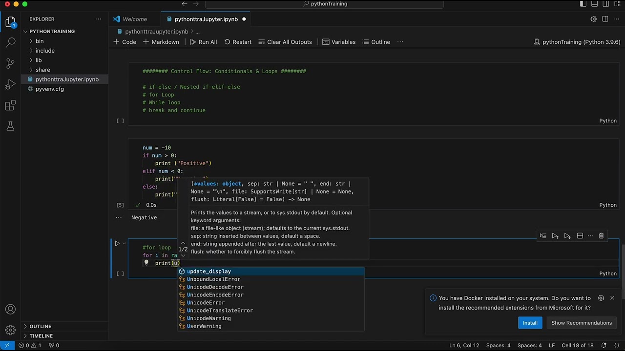625x351 pixels.
Task: Run the for loop cell
Action: (x=117, y=243)
